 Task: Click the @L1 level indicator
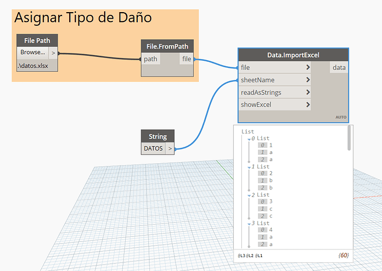(x=259, y=256)
